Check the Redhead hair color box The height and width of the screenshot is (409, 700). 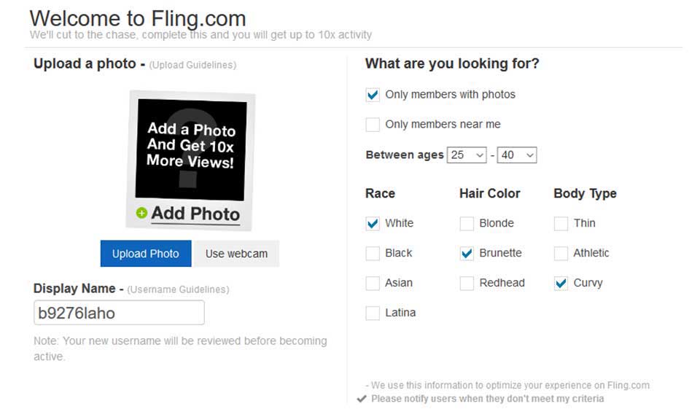point(467,284)
